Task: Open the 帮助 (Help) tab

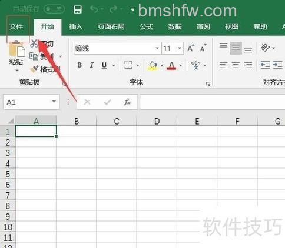Action: [260, 26]
